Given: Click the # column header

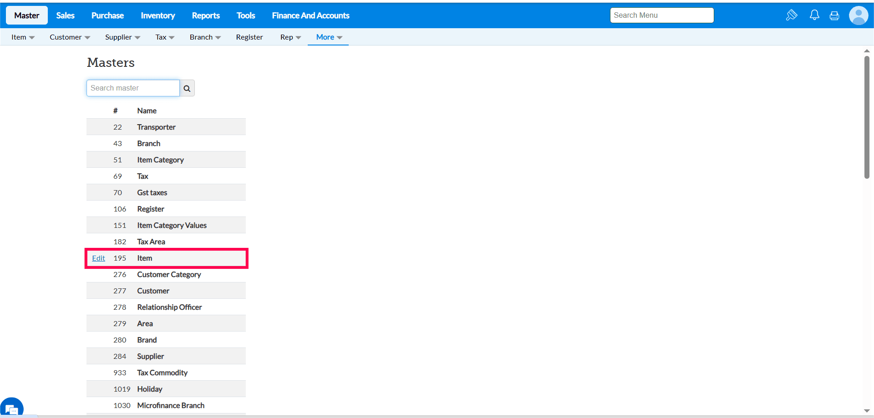Looking at the screenshot, I should coord(116,111).
